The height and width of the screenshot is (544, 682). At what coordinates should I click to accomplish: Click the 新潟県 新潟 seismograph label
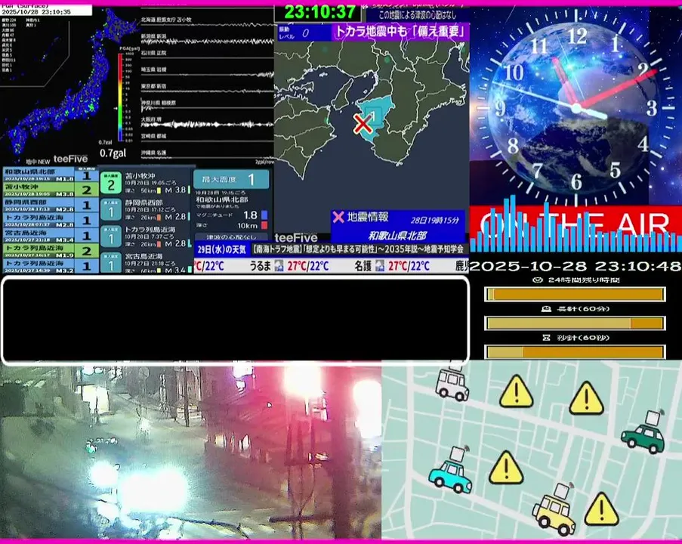(x=153, y=36)
